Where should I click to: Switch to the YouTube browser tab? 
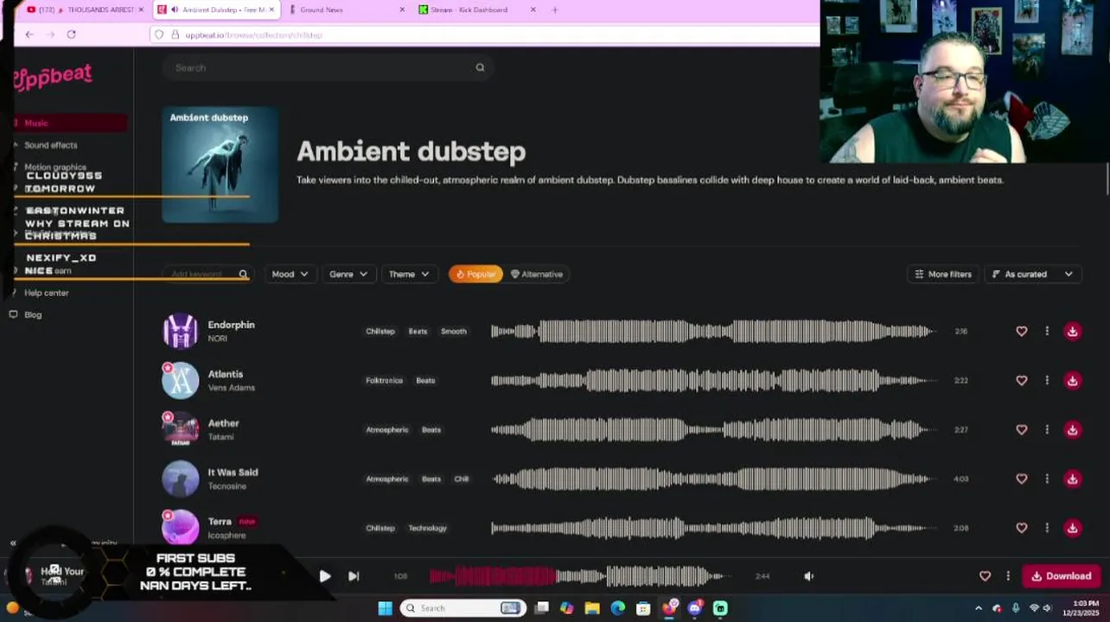(85, 10)
